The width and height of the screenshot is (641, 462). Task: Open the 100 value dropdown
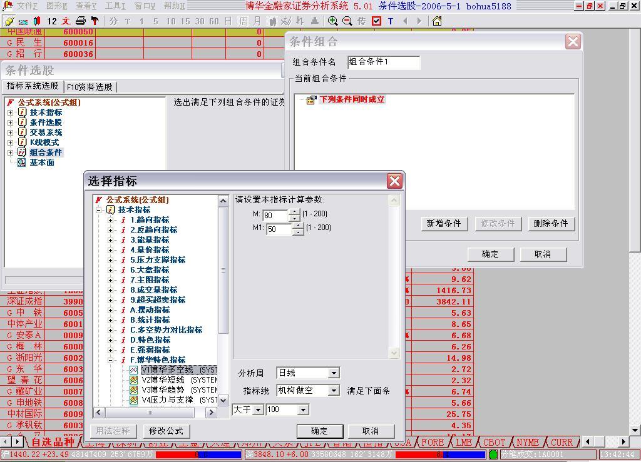tap(303, 409)
